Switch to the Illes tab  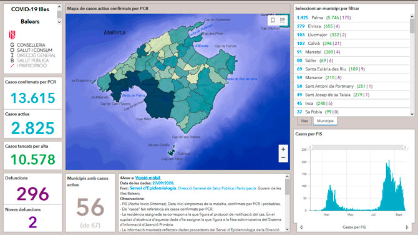point(304,121)
